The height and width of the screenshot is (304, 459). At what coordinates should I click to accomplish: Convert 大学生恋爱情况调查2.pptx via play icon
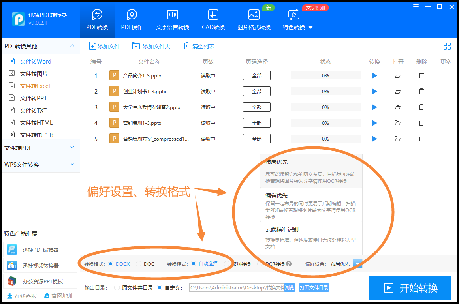(374, 107)
